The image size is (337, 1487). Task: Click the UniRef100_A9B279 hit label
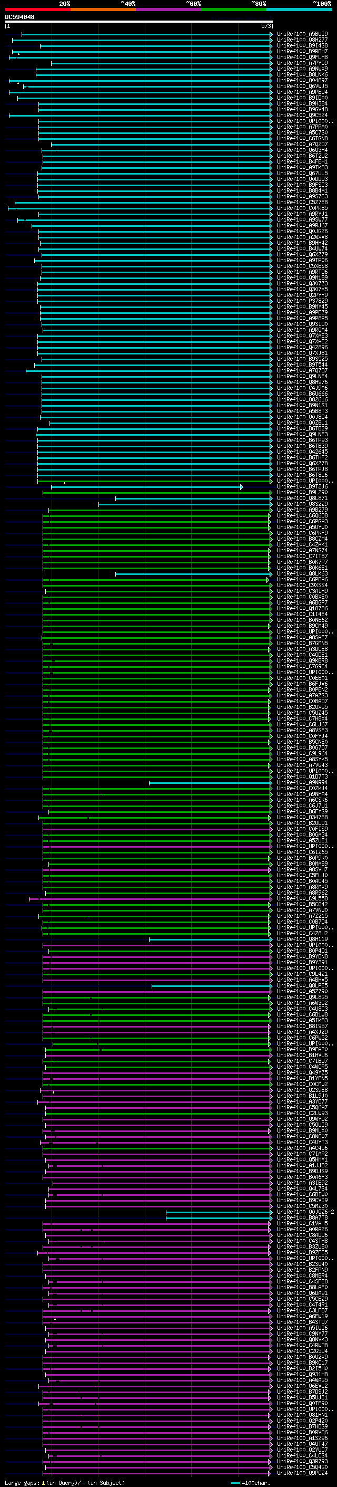(x=302, y=510)
